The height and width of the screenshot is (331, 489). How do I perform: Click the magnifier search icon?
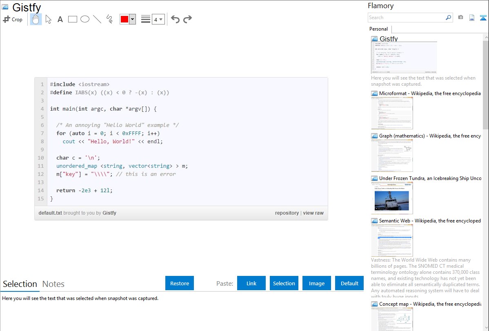(449, 18)
